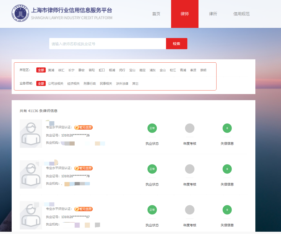Open the 信用规范 section
281x234 pixels.
(x=241, y=14)
